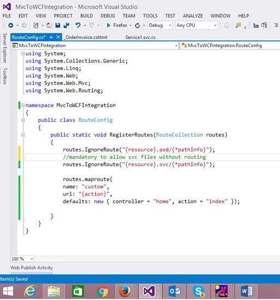Open Internet Explorer from the taskbar
The width and height of the screenshot is (280, 300).
coord(30,291)
